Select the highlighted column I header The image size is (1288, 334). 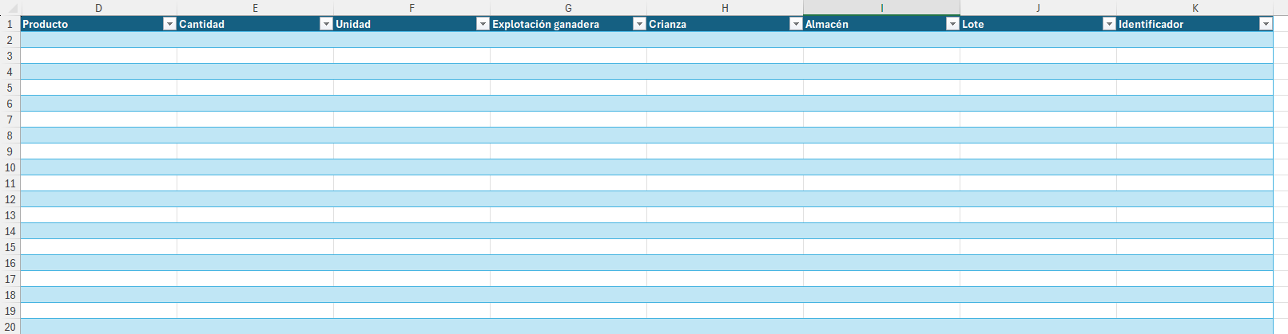pyautogui.click(x=881, y=8)
